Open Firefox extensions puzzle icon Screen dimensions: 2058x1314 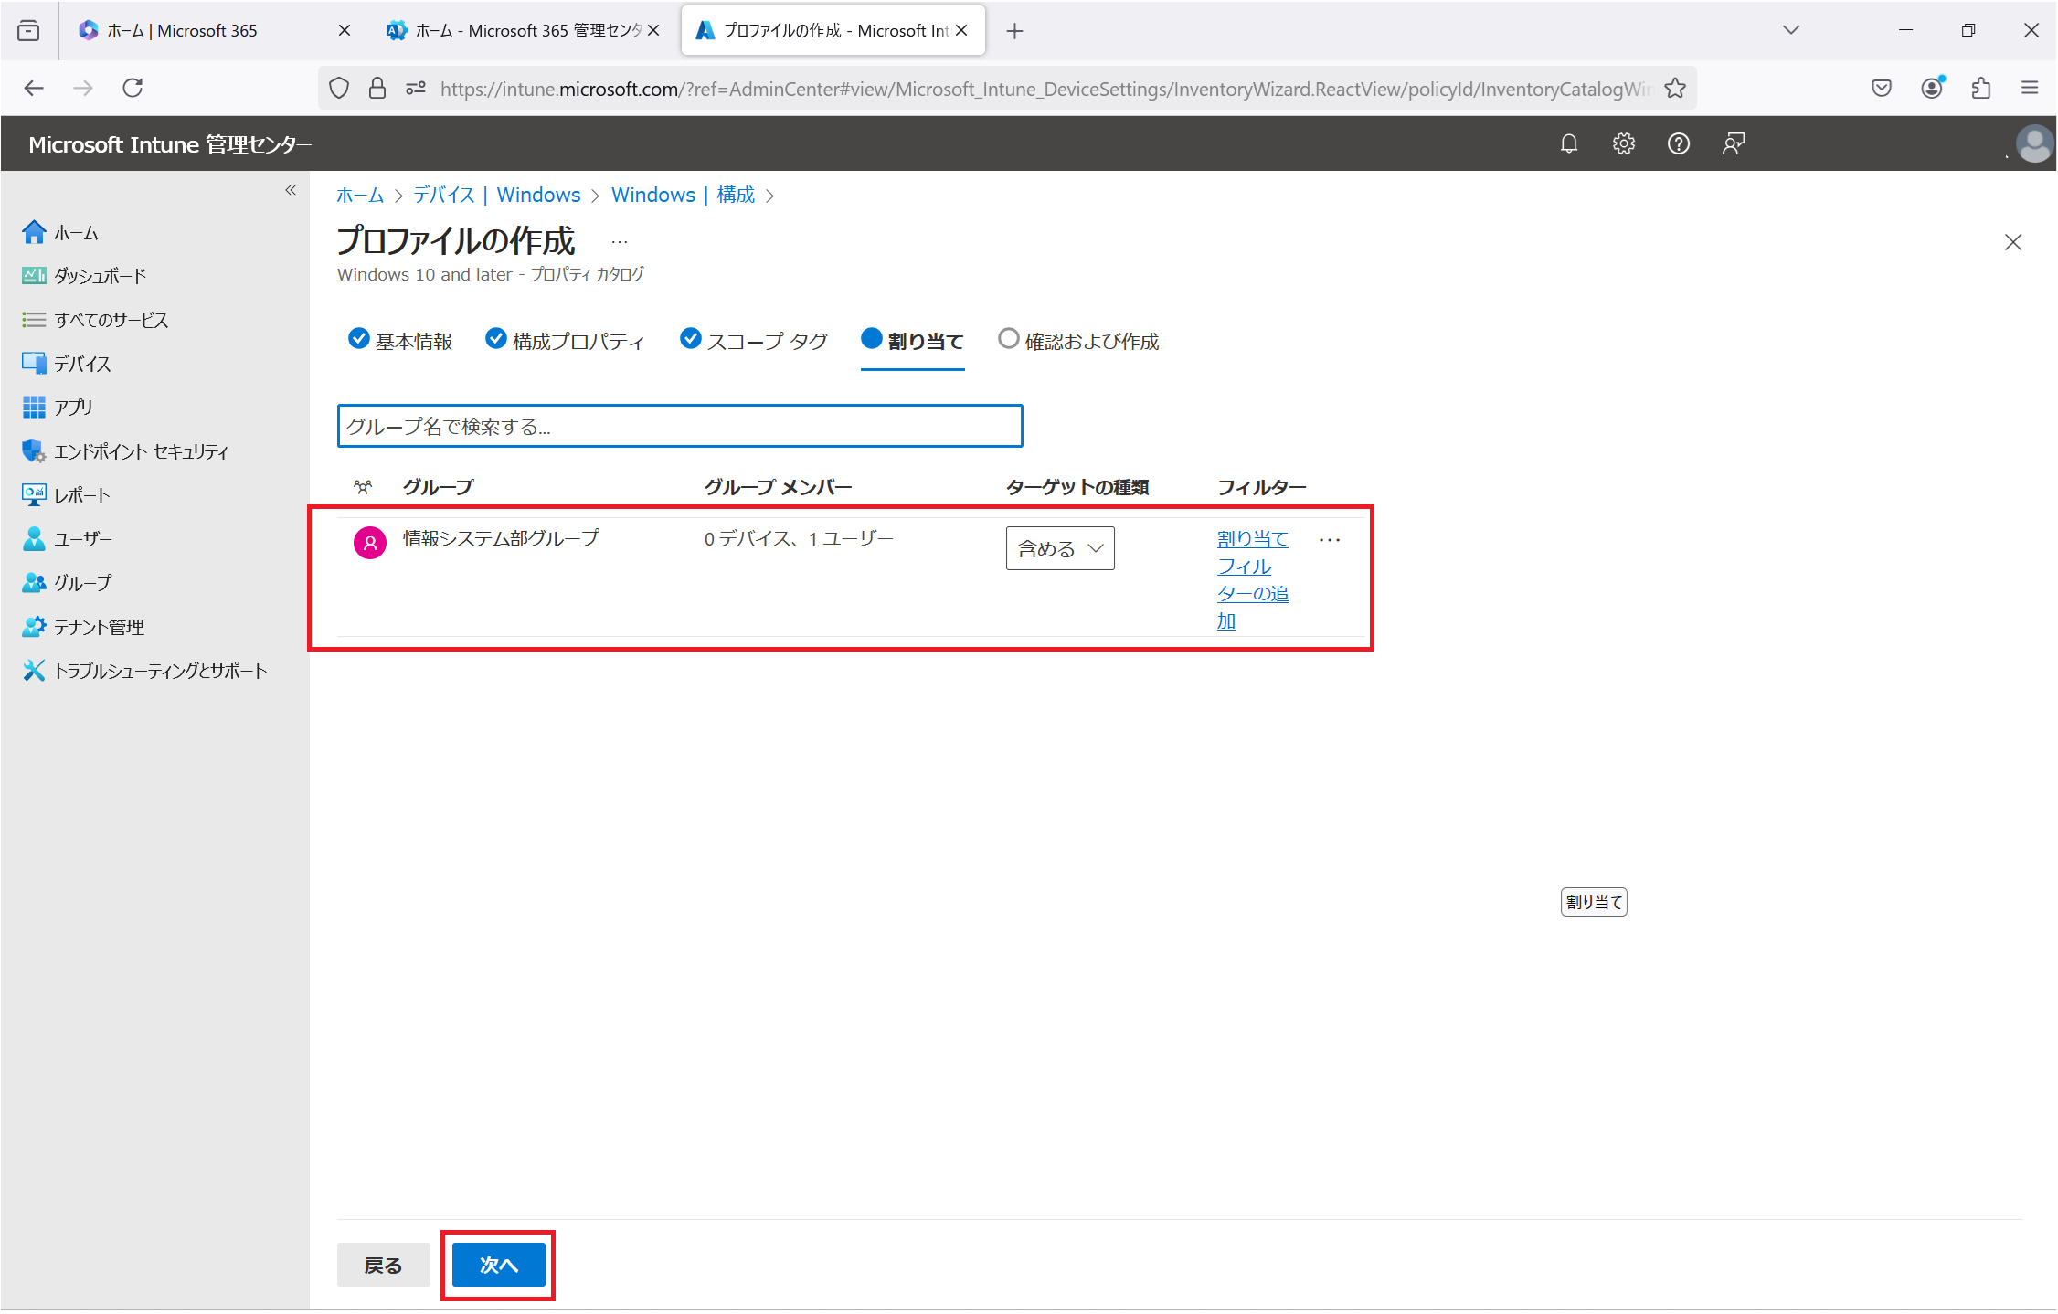point(1980,88)
